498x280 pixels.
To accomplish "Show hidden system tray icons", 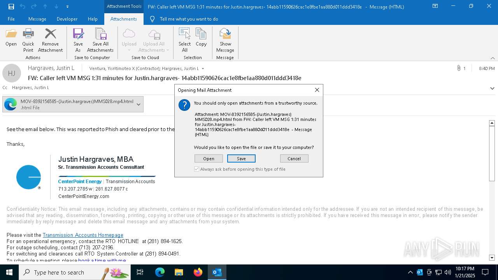I will [410, 272].
